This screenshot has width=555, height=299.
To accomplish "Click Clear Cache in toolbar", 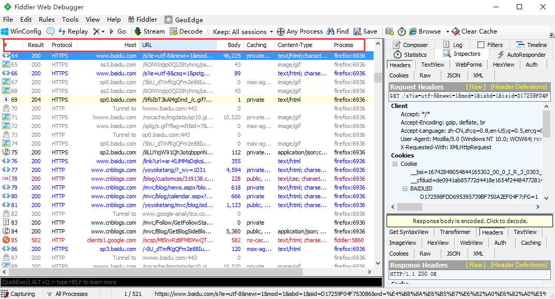I will click(475, 32).
